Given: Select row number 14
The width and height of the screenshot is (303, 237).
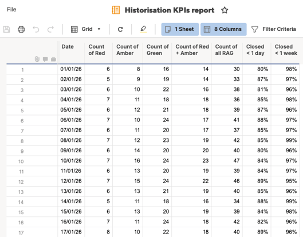Looking at the screenshot, I should [21, 202].
